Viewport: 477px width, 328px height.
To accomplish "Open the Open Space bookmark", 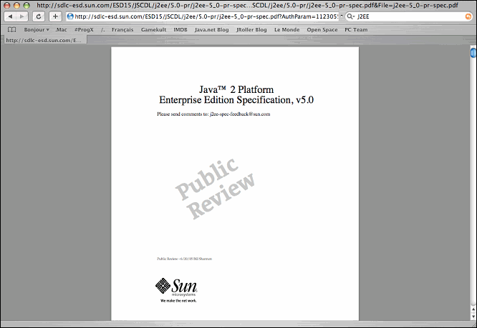I will click(322, 30).
